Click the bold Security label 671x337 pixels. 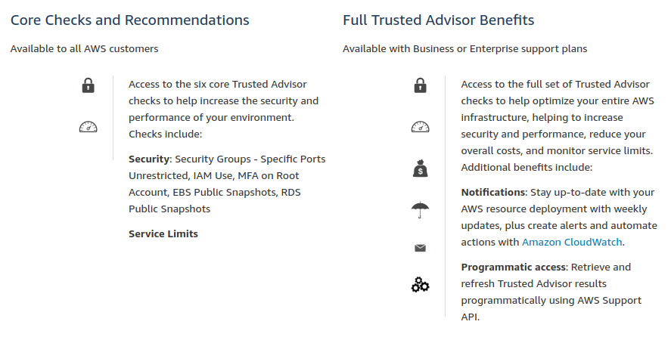(x=149, y=159)
